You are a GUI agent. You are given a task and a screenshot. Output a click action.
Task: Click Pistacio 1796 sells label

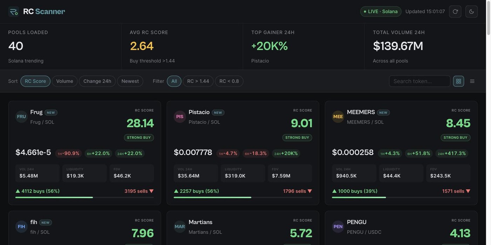pyautogui.click(x=297, y=191)
